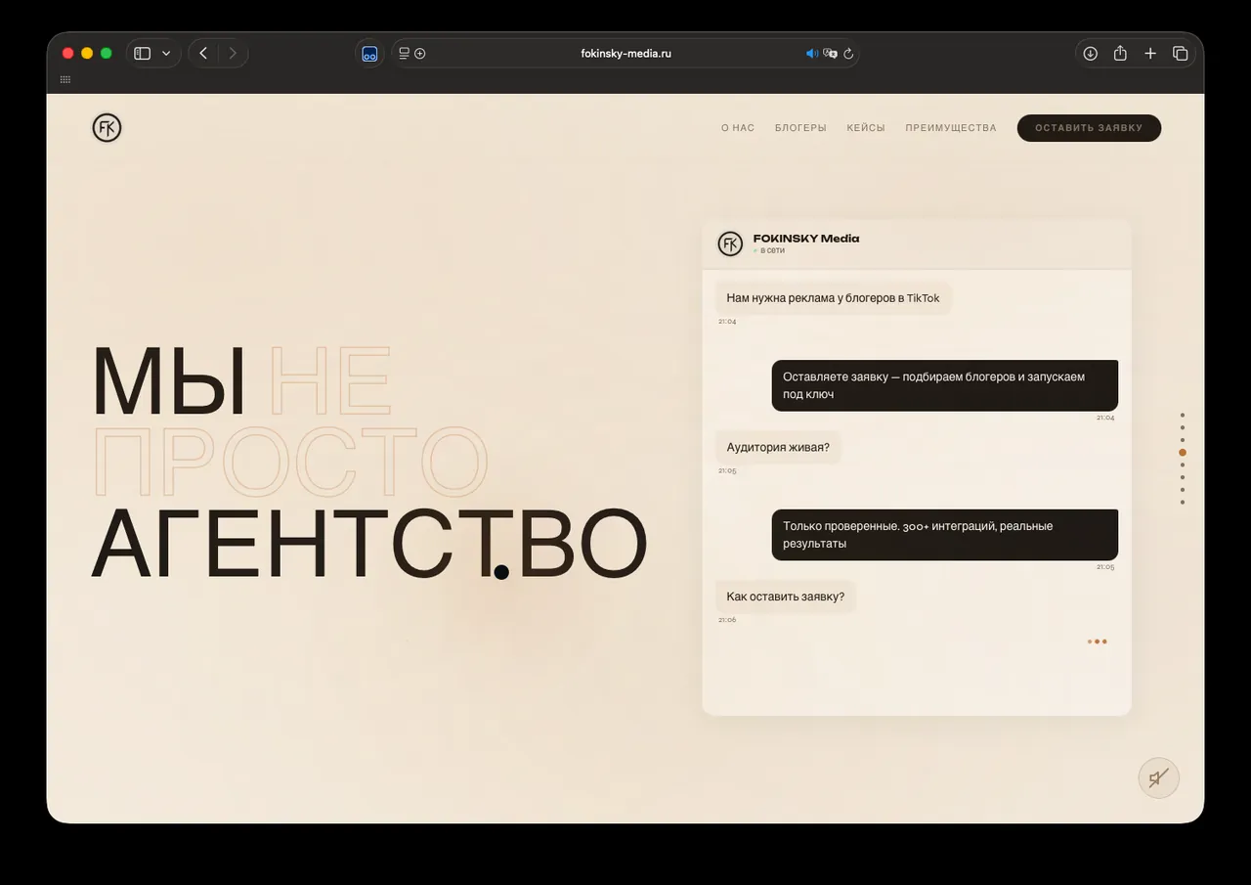Reload the fokinsky-media.ru page
The image size is (1251, 885).
click(x=848, y=54)
